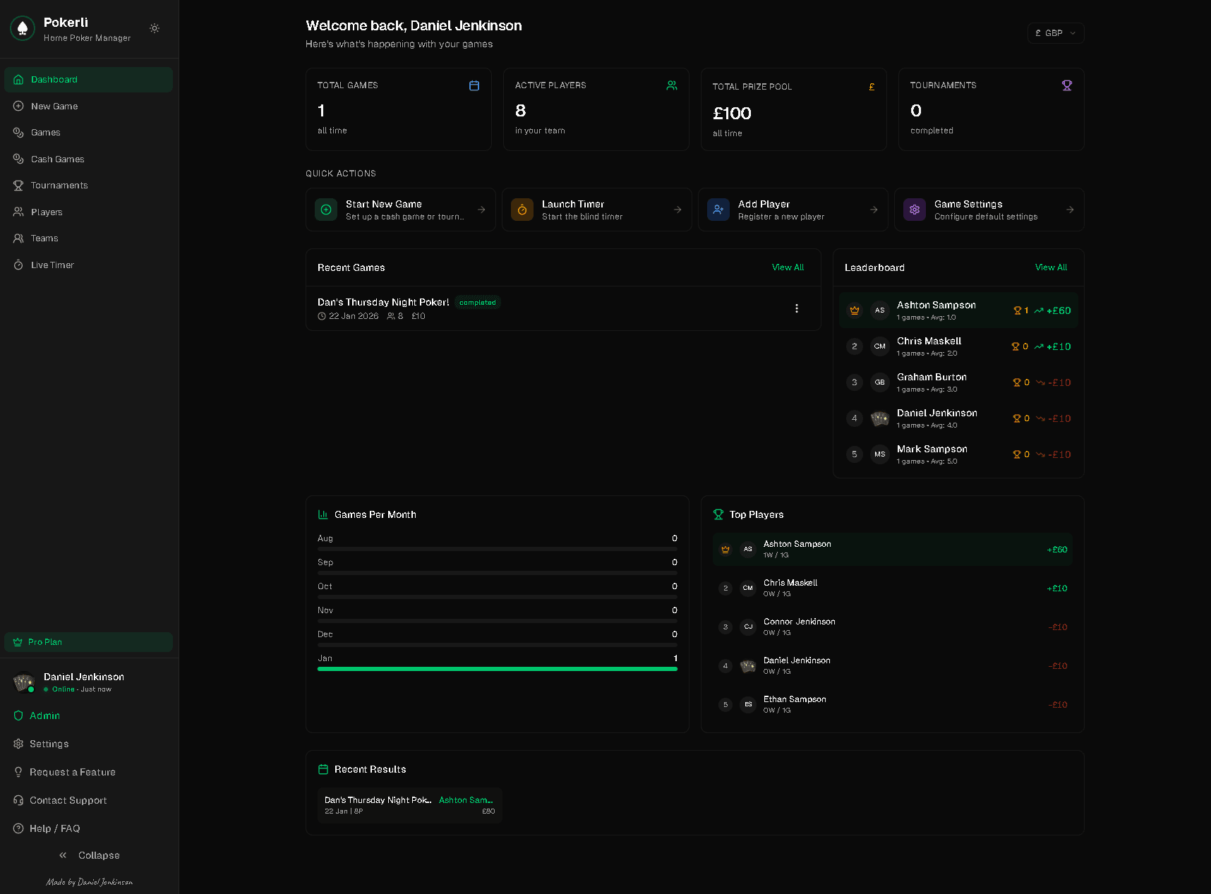Open the Teams section
The image size is (1211, 894).
pyautogui.click(x=44, y=238)
